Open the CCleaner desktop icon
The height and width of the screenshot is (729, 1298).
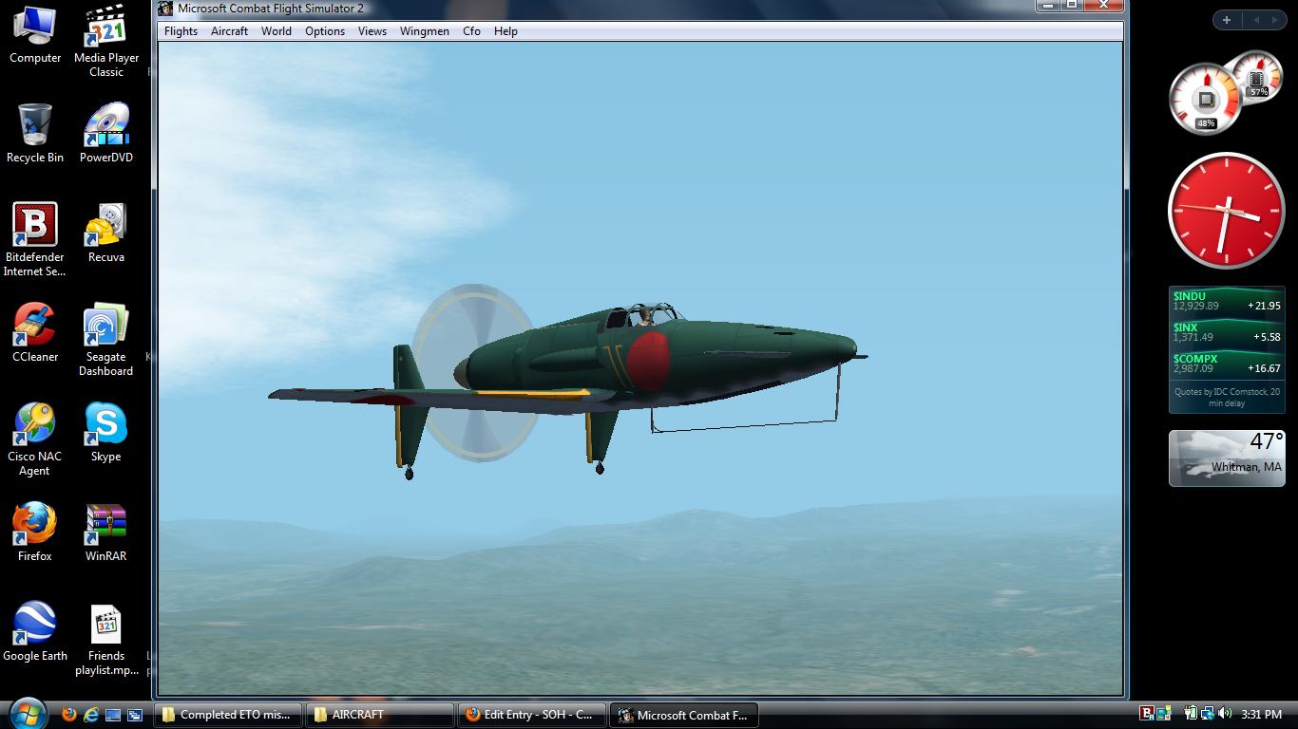[x=34, y=326]
